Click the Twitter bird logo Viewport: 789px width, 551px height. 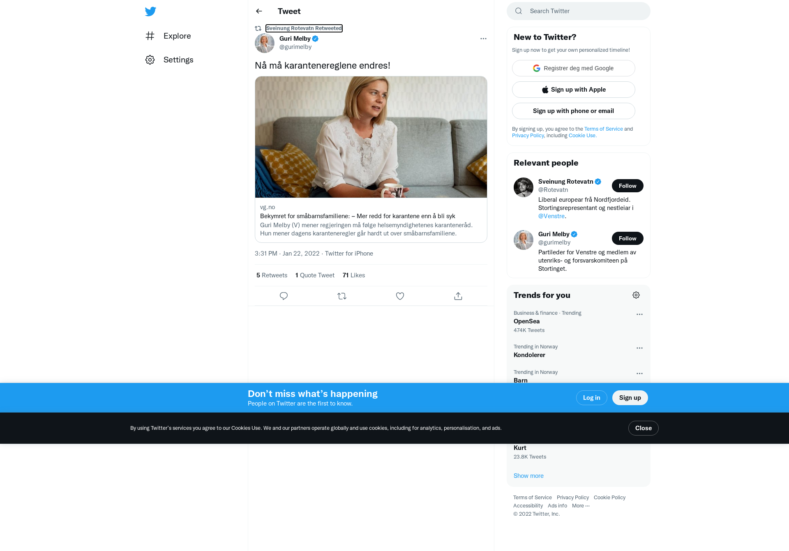tap(150, 12)
